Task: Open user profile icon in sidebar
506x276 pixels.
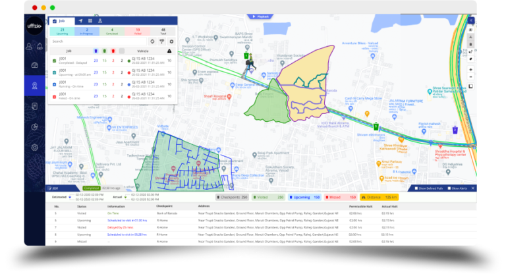Action: tap(29, 47)
